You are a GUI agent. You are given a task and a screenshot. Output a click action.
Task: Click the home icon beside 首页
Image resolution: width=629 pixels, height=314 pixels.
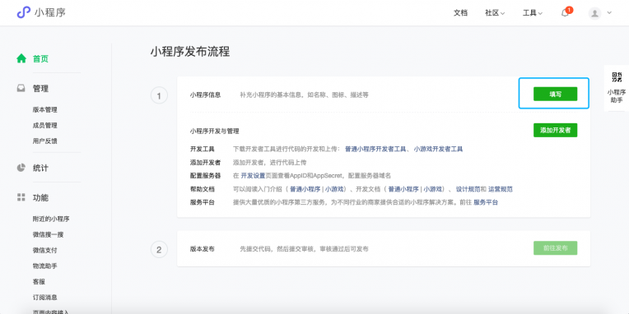[21, 58]
